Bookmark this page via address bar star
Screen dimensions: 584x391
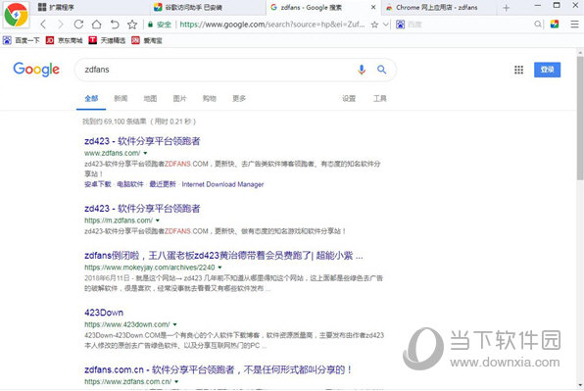[x=374, y=24]
